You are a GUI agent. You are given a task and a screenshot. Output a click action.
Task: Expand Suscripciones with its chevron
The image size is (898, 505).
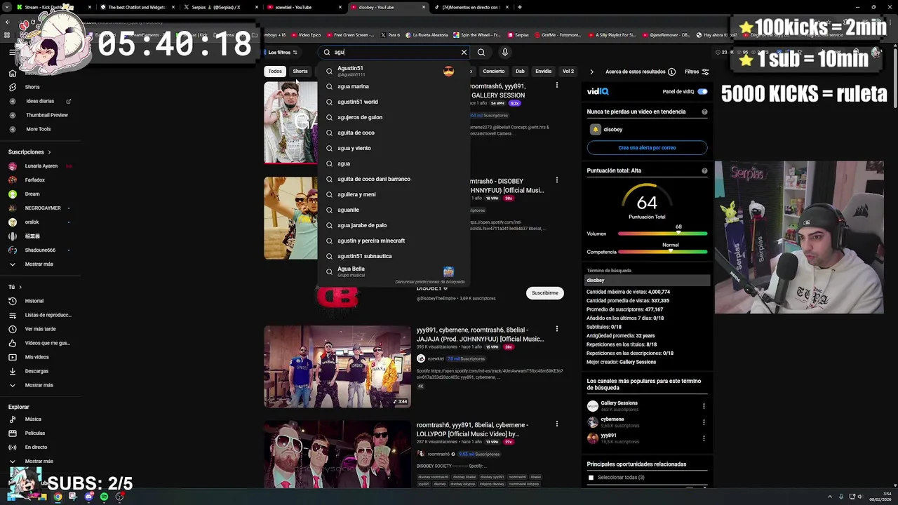[49, 152]
